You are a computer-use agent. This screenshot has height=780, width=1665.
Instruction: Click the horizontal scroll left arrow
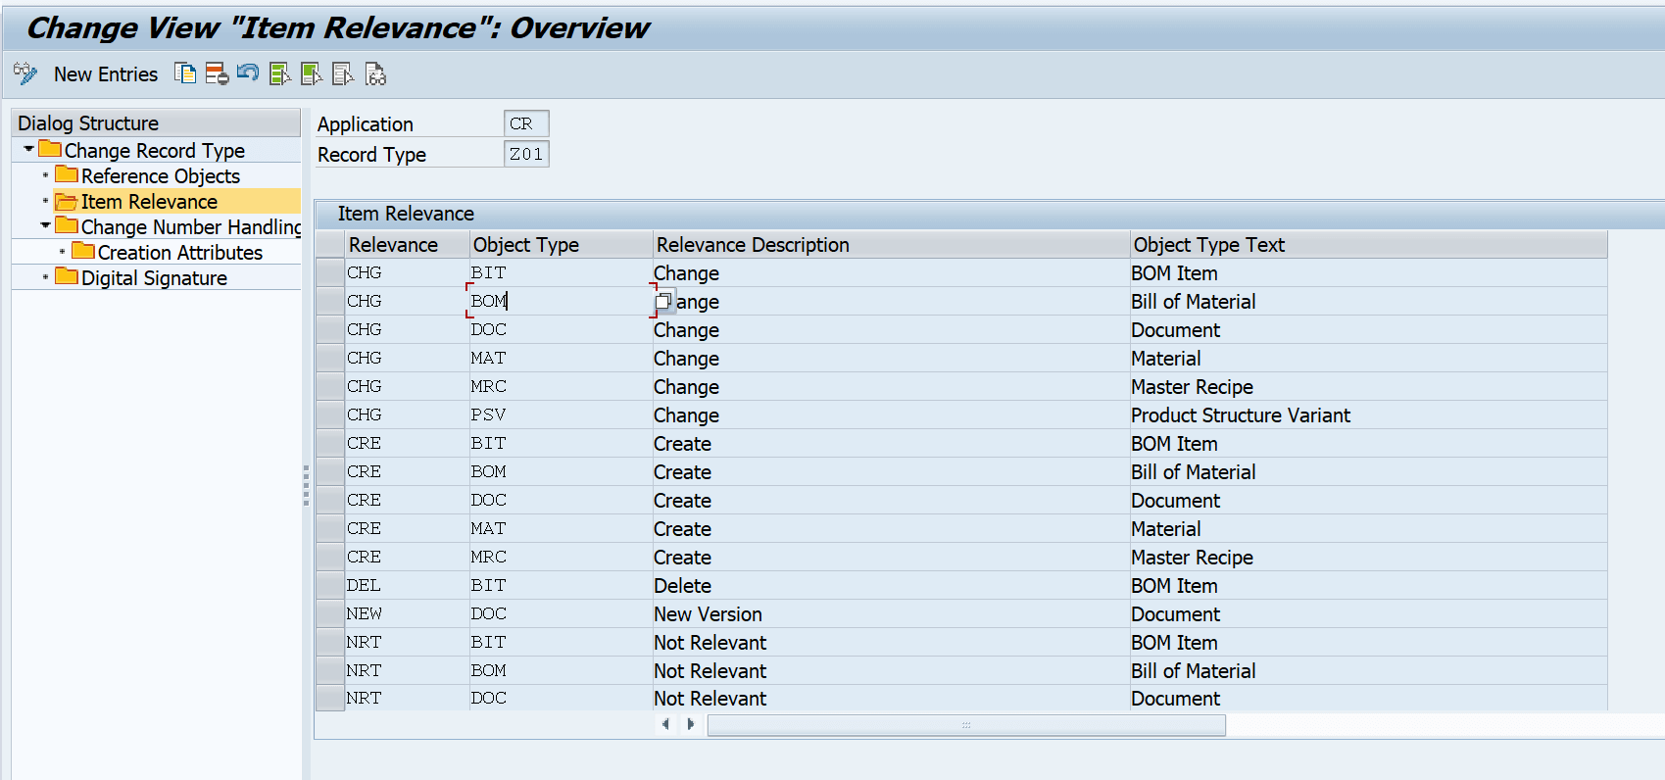click(666, 724)
